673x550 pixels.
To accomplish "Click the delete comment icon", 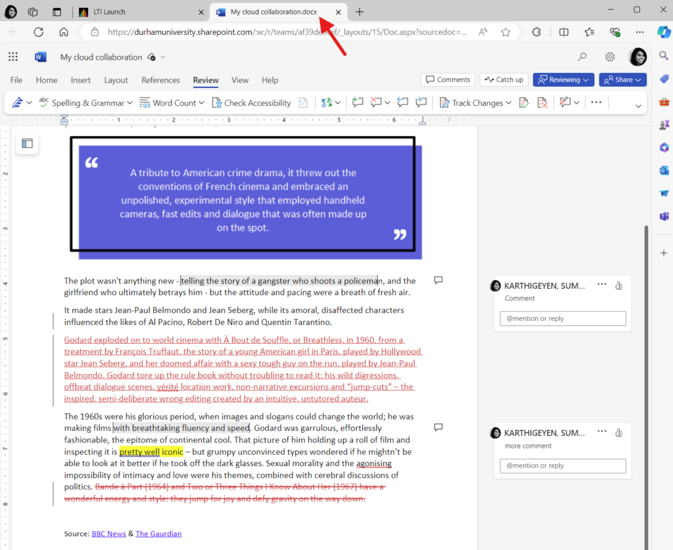I will point(376,102).
